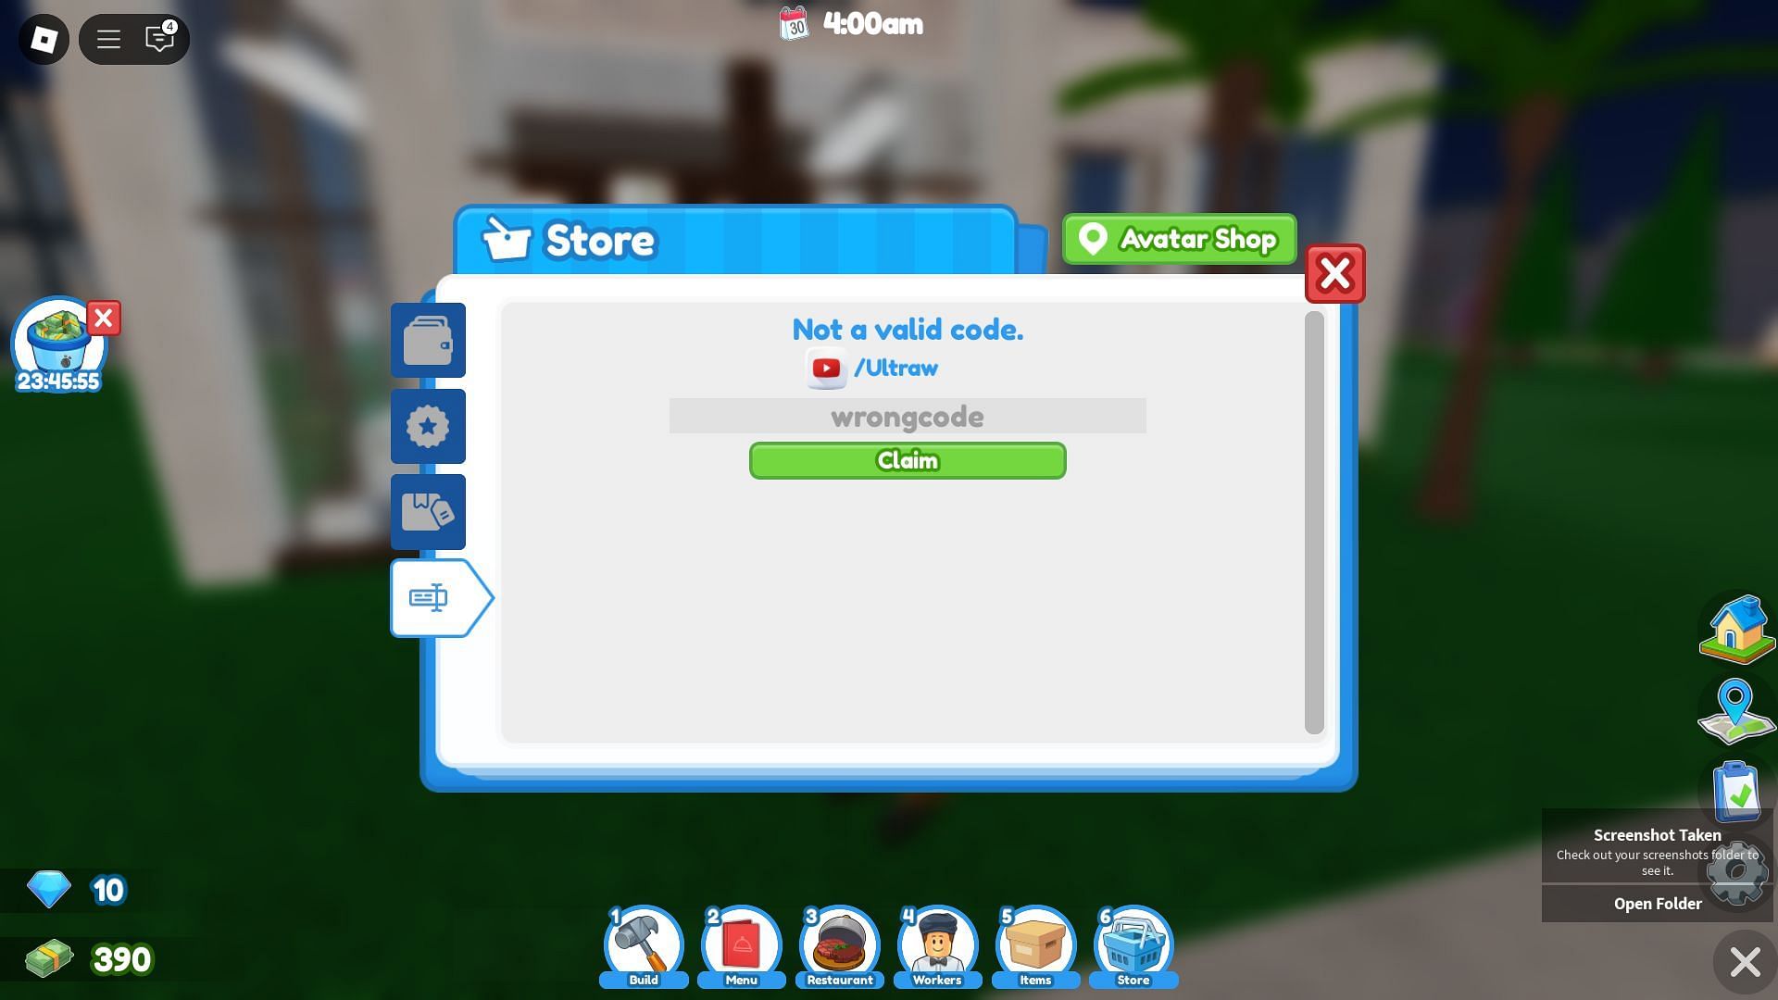Open the Menu panel icon
The height and width of the screenshot is (1000, 1778).
pyautogui.click(x=741, y=945)
